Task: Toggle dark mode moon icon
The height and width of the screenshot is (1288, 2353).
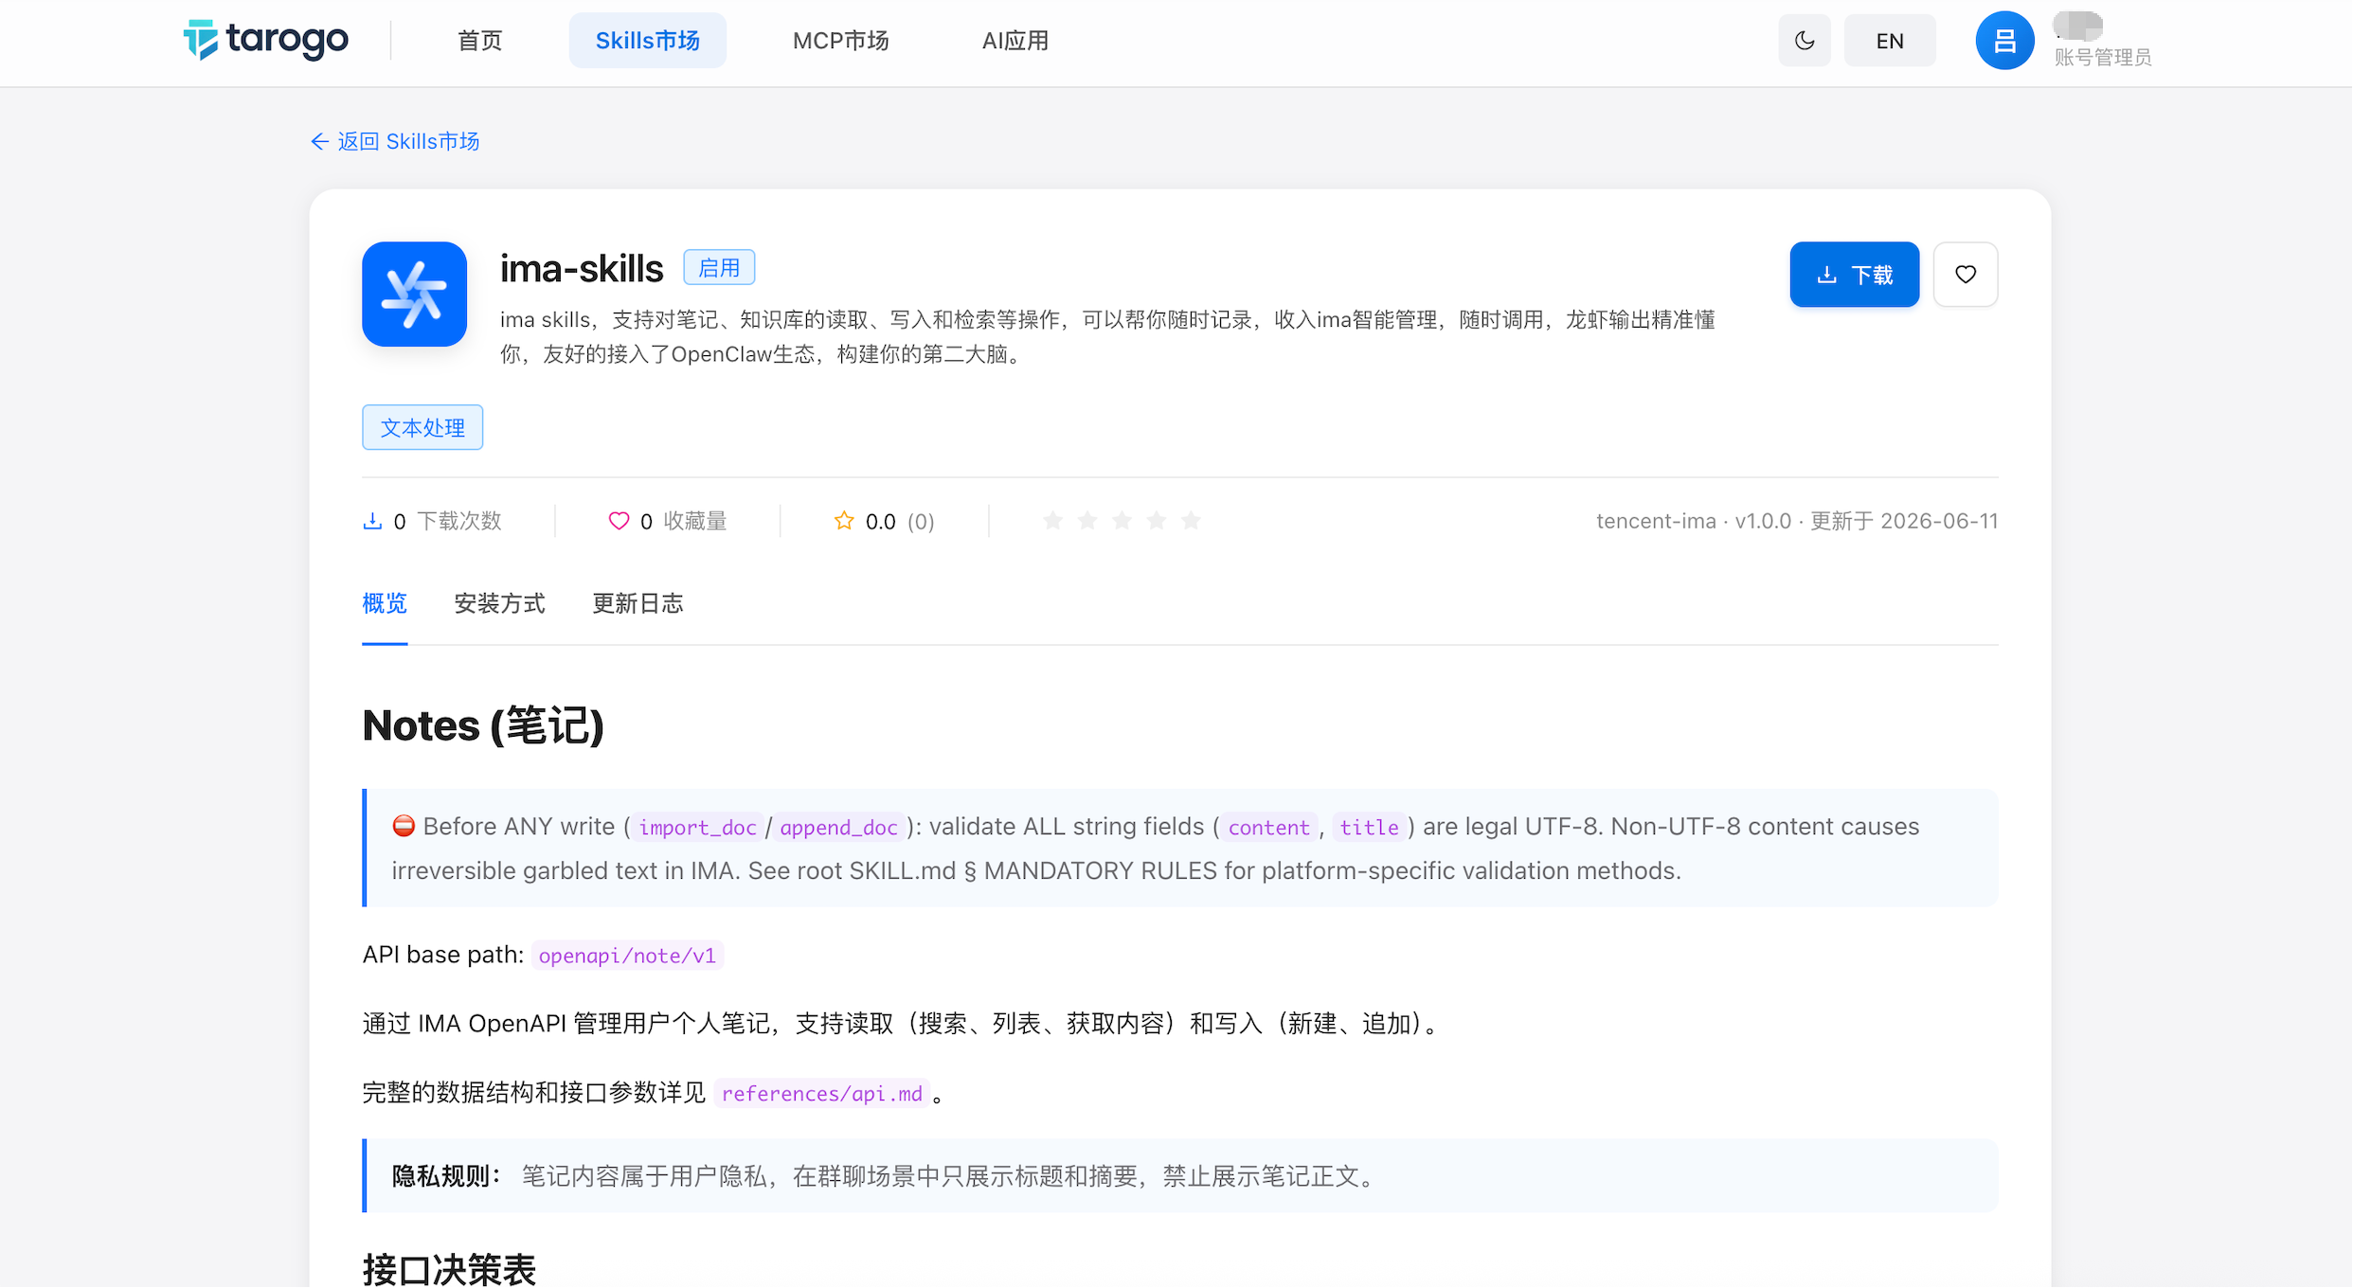Action: 1805,41
